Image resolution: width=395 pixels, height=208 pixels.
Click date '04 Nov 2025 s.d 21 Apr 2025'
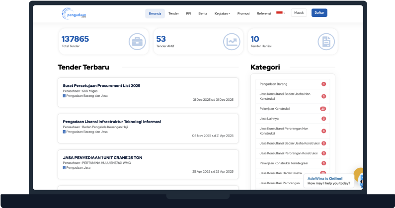coord(213,136)
